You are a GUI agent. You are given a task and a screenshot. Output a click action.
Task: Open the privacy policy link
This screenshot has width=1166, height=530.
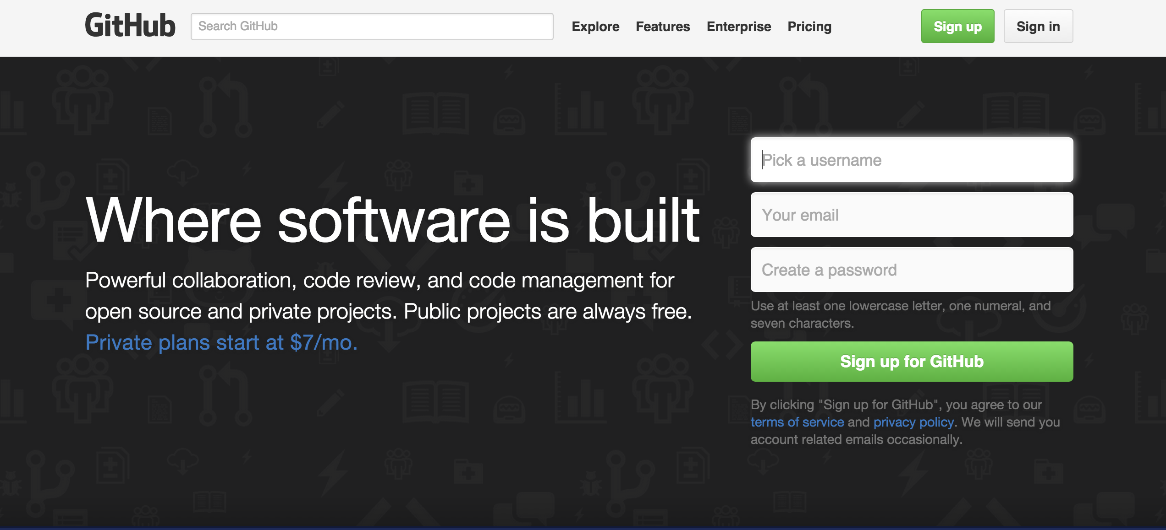click(913, 422)
